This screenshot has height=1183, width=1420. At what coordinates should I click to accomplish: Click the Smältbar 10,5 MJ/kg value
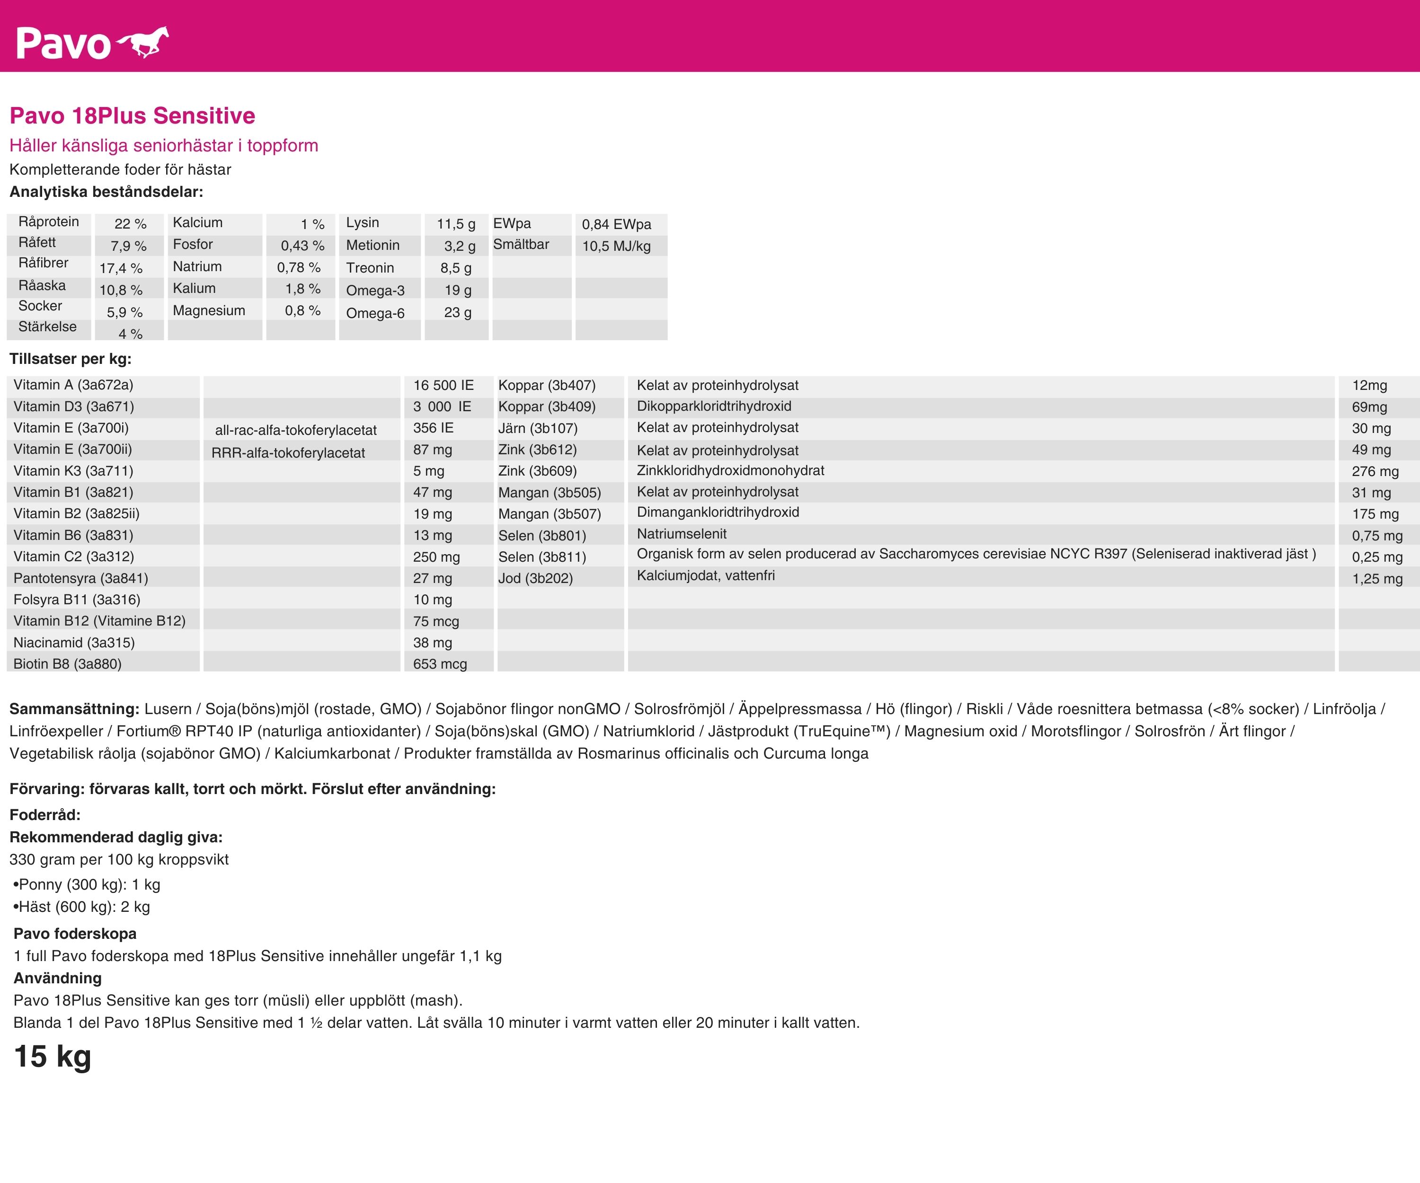pyautogui.click(x=616, y=246)
